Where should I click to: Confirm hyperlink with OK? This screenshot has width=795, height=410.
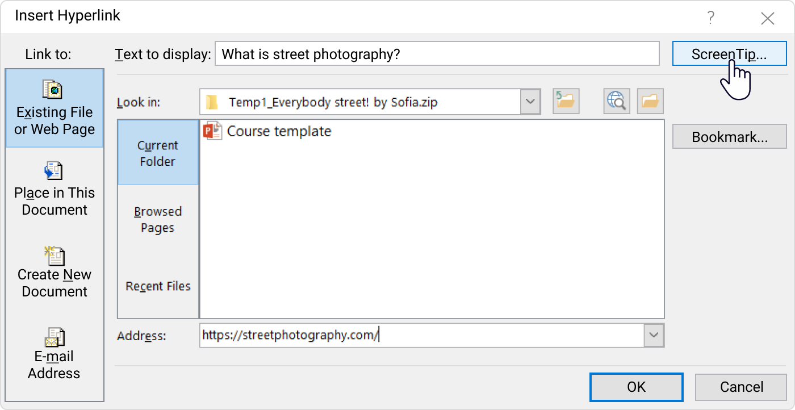[636, 387]
